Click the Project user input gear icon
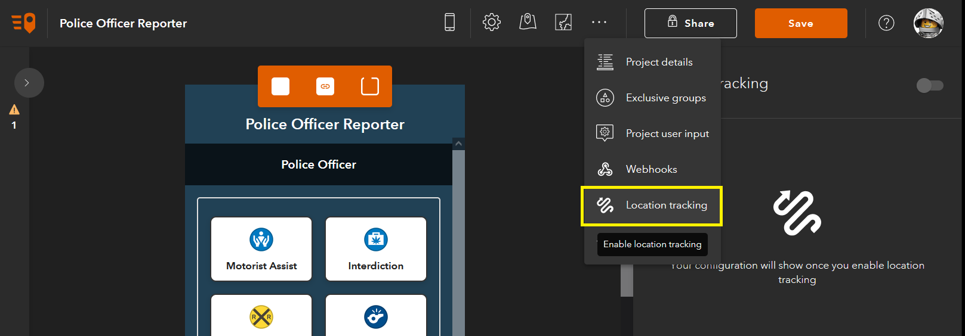The height and width of the screenshot is (336, 965). tap(605, 133)
